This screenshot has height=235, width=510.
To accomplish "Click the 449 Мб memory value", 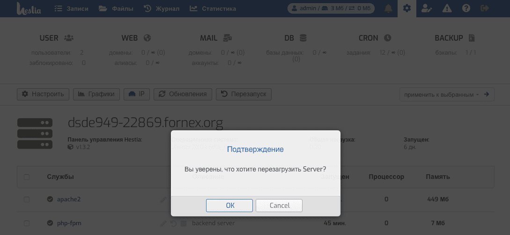I will point(438,199).
